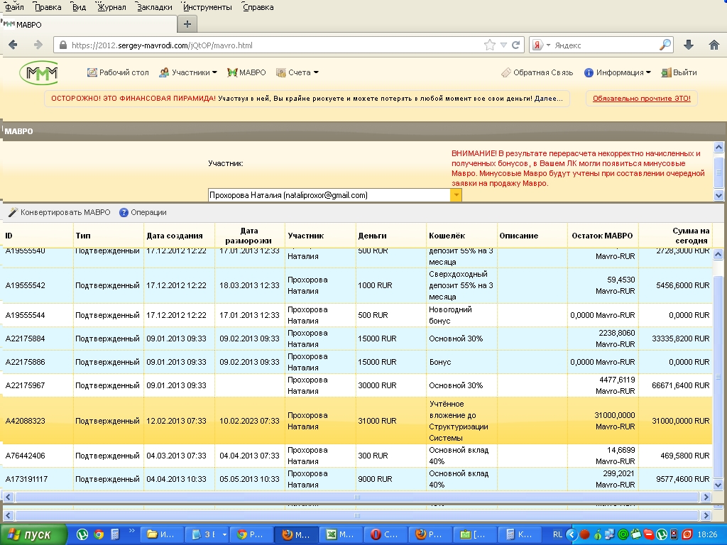Go to browser home page
The height and width of the screenshot is (545, 727).
tap(714, 45)
